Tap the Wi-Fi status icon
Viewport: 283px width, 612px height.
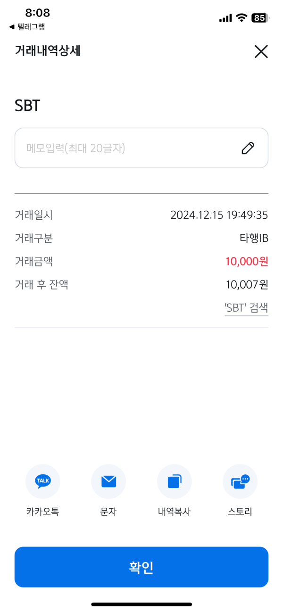(x=242, y=18)
